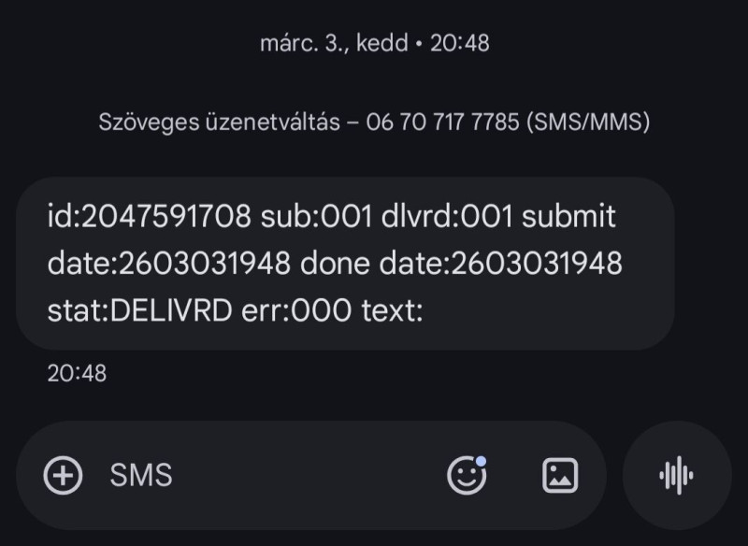Image resolution: width=748 pixels, height=546 pixels.
Task: Open the emoji picker
Action: (466, 476)
